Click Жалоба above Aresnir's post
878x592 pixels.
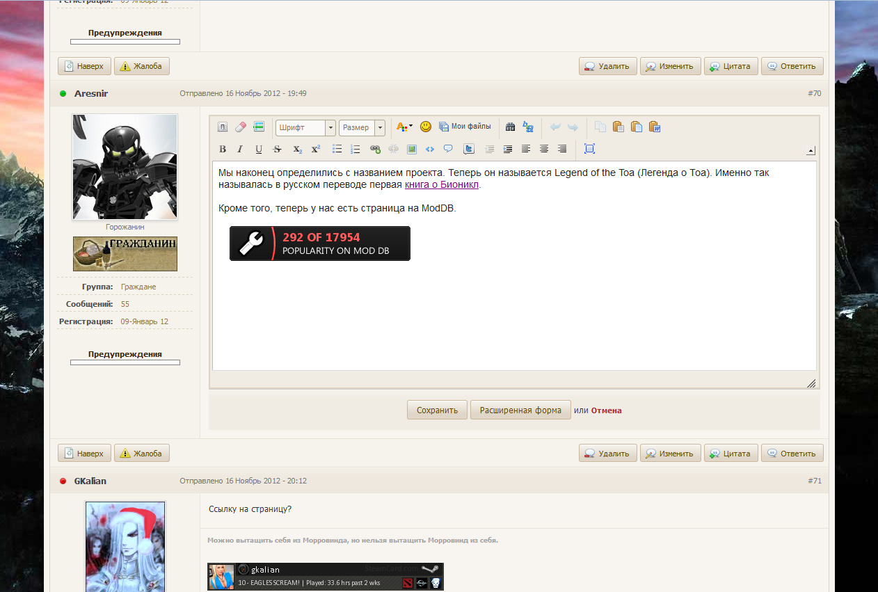(142, 66)
